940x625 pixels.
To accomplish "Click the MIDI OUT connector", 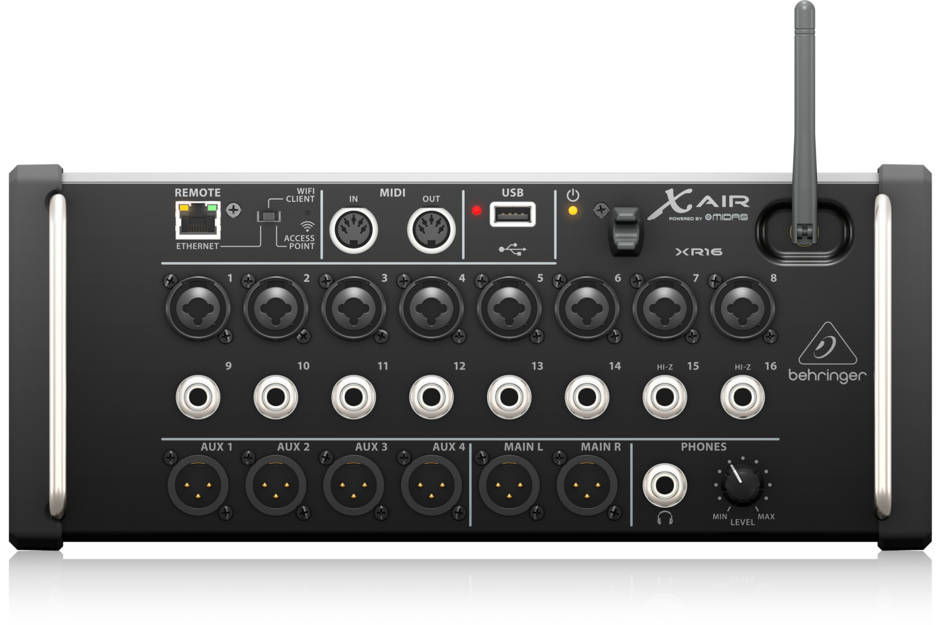I will coord(431,229).
